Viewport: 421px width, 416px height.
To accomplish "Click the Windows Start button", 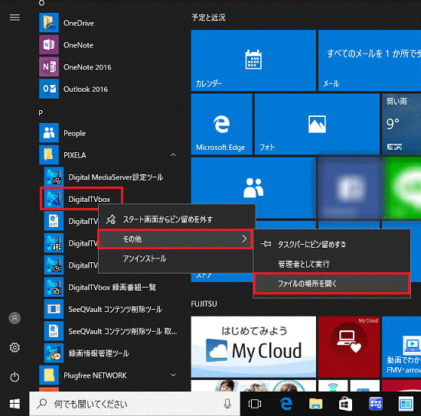I will pyautogui.click(x=15, y=404).
